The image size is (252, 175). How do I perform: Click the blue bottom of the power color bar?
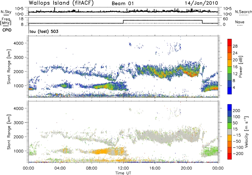point(230,91)
